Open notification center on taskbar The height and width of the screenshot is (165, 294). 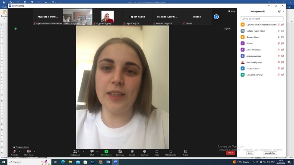coord(289,162)
